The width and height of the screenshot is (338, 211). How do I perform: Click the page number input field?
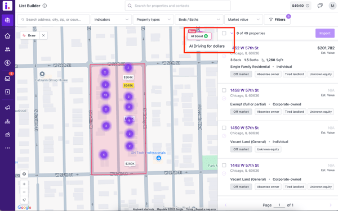pyautogui.click(x=279, y=205)
